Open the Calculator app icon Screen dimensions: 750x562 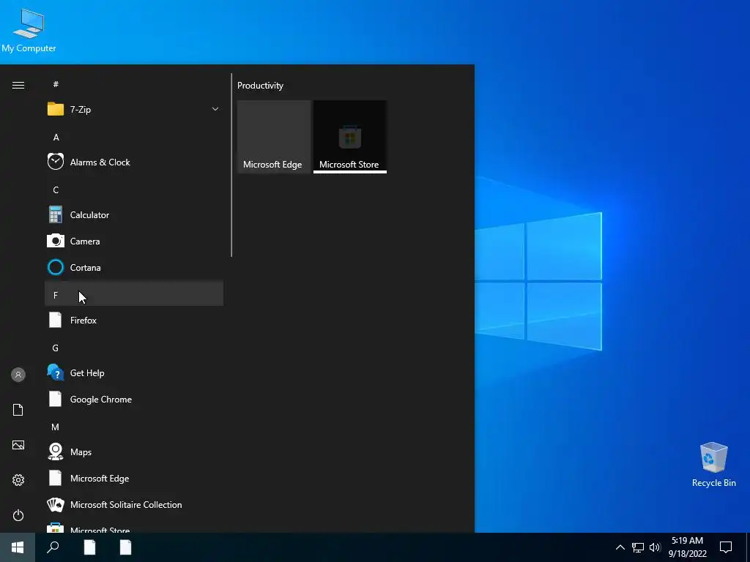(56, 214)
